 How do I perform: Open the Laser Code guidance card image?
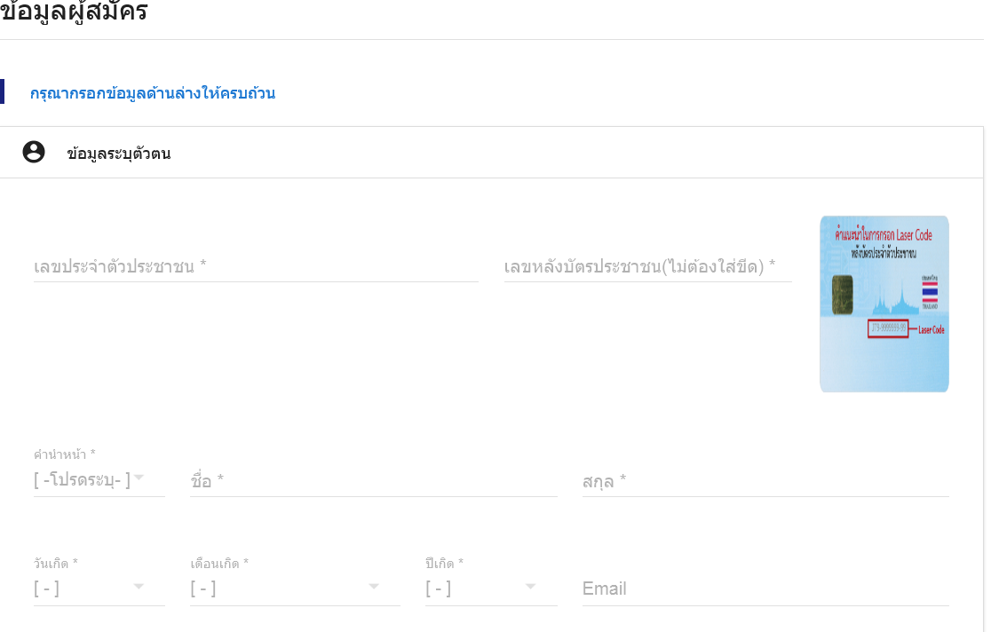[884, 304]
